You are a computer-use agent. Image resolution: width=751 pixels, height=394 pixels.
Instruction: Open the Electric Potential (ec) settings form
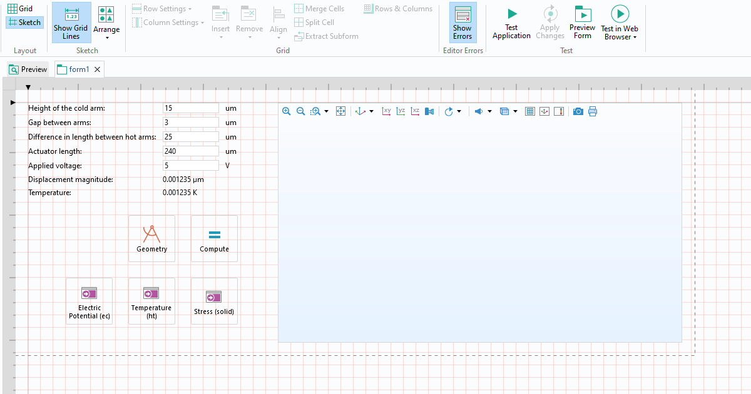coord(89,292)
